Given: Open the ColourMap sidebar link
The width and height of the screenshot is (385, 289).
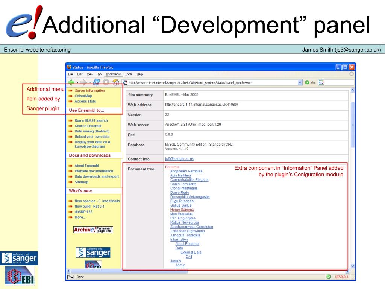Looking at the screenshot, I should coord(83,96).
